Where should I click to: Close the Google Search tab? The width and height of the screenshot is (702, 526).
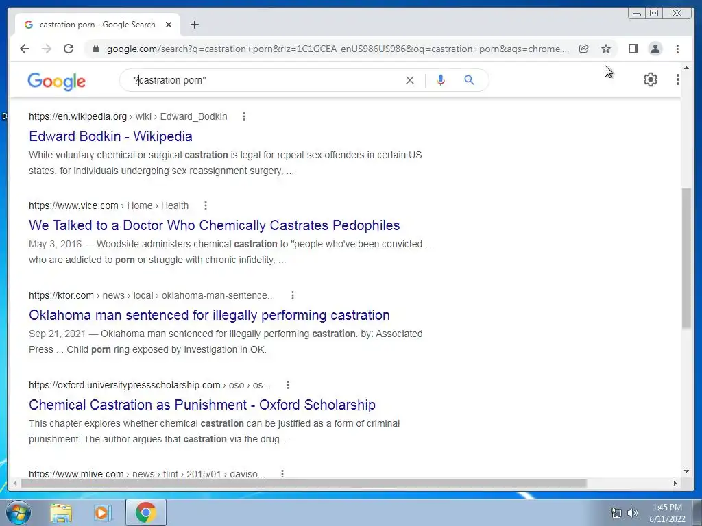[169, 25]
